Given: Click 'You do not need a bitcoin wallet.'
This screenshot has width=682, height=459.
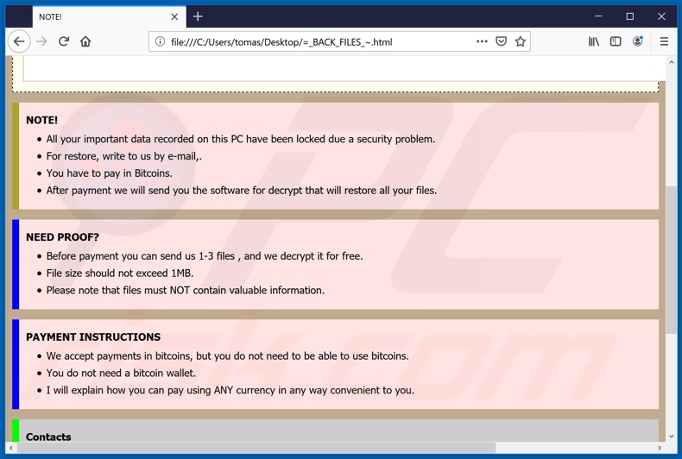Looking at the screenshot, I should 121,373.
